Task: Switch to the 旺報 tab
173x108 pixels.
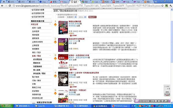Action: click(x=106, y=2)
